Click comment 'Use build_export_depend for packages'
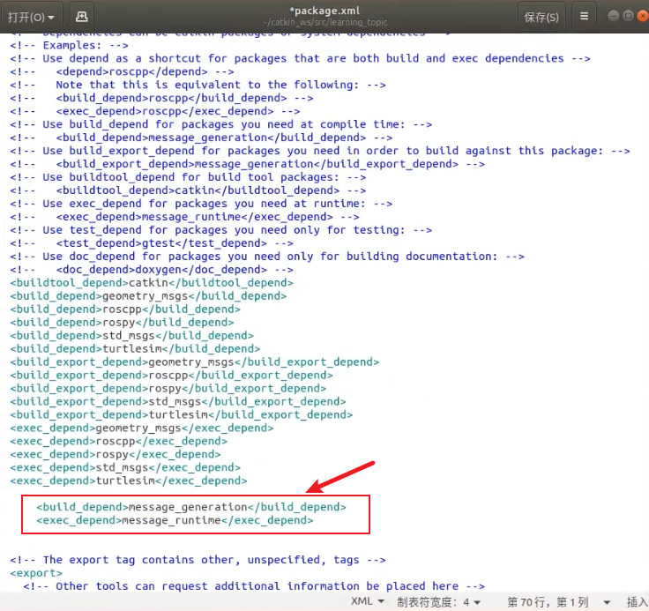This screenshot has width=649, height=611. [320, 152]
